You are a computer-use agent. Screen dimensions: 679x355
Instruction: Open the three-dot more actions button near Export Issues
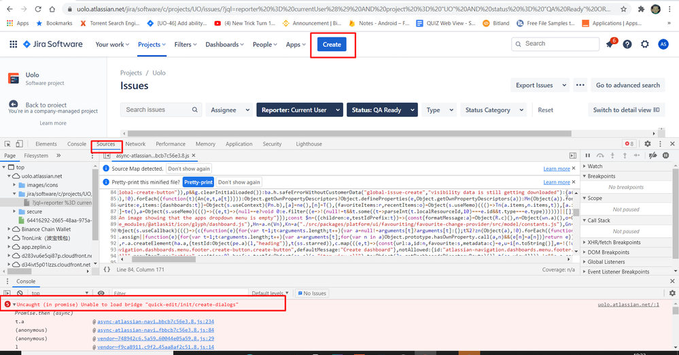pyautogui.click(x=580, y=86)
